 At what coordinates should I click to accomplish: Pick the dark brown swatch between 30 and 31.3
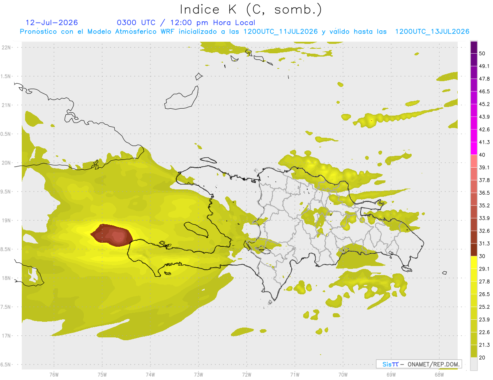474,250
